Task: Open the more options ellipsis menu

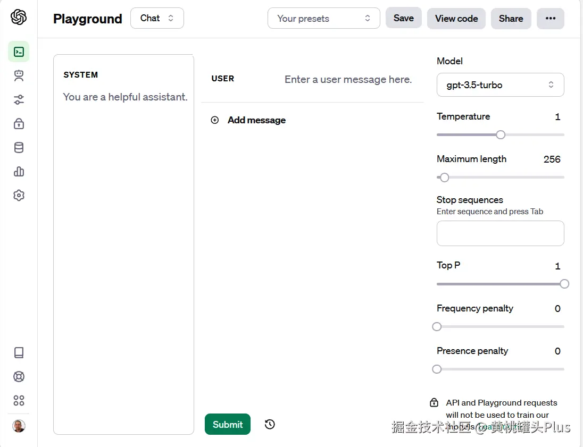Action: coord(550,18)
